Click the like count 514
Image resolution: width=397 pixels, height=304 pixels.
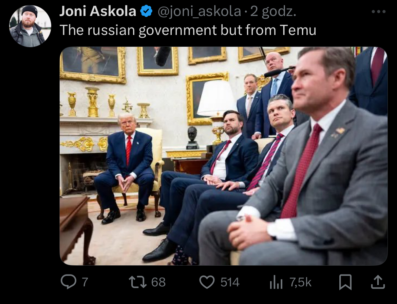(x=230, y=282)
